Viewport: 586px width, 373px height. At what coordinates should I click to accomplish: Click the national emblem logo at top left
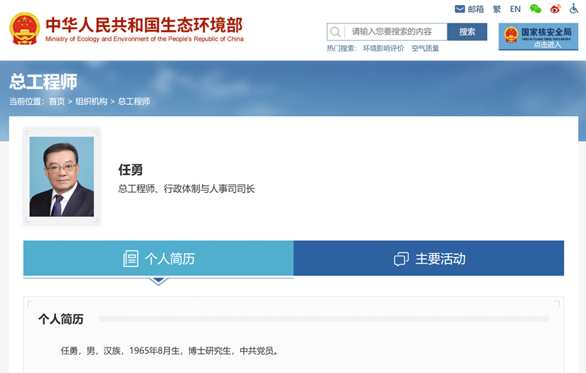25,29
